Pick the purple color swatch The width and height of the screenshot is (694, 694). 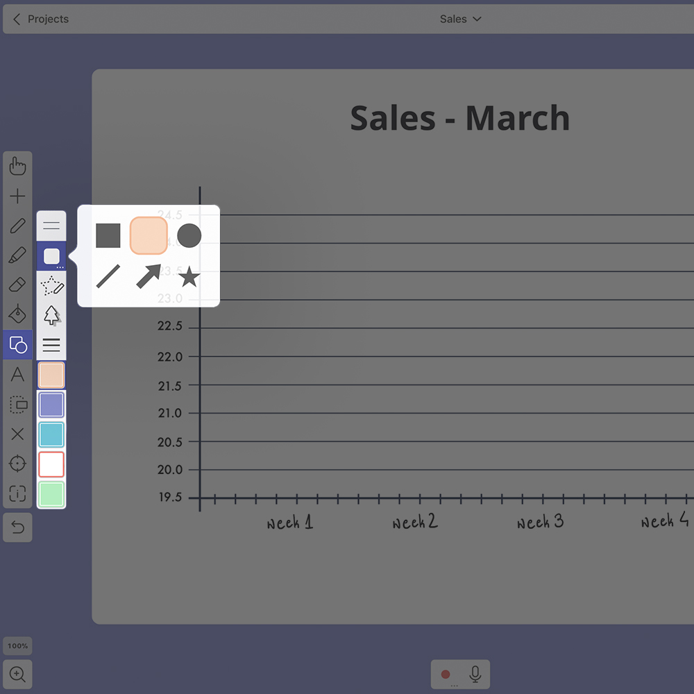pyautogui.click(x=51, y=405)
